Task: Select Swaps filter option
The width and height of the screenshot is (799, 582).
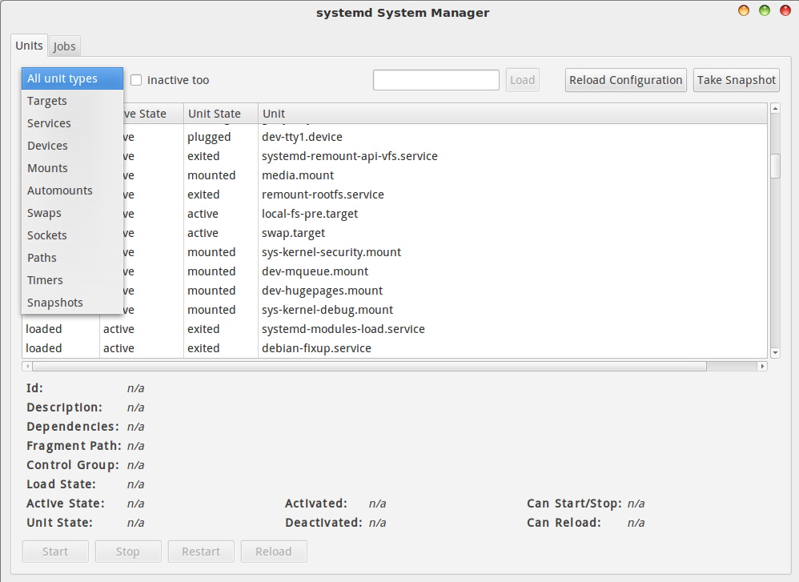Action: [x=72, y=213]
